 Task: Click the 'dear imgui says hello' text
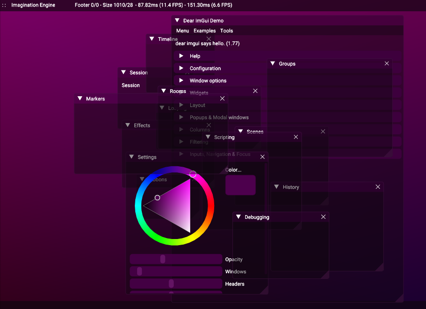tap(207, 44)
